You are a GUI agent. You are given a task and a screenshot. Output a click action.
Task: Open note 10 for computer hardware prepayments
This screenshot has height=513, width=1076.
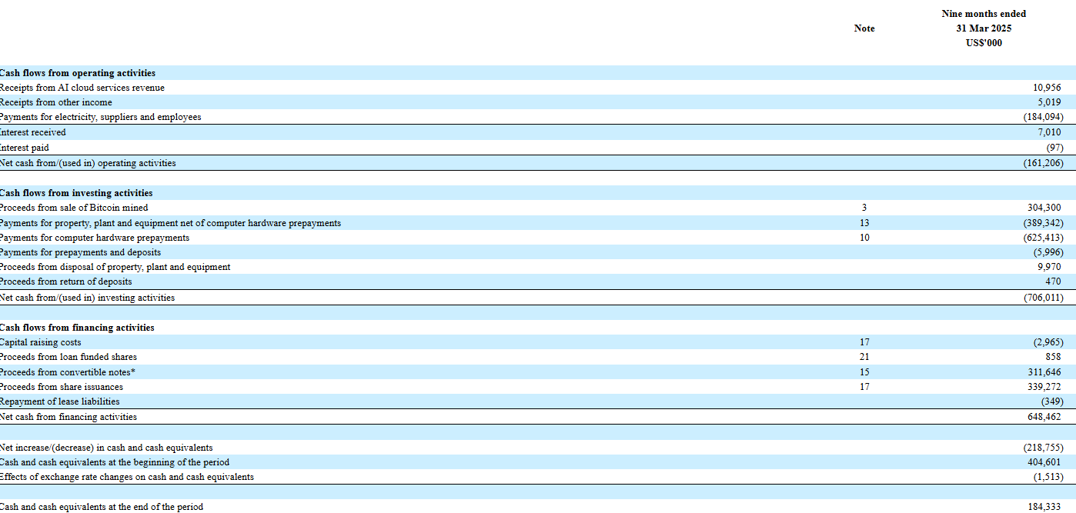click(864, 238)
